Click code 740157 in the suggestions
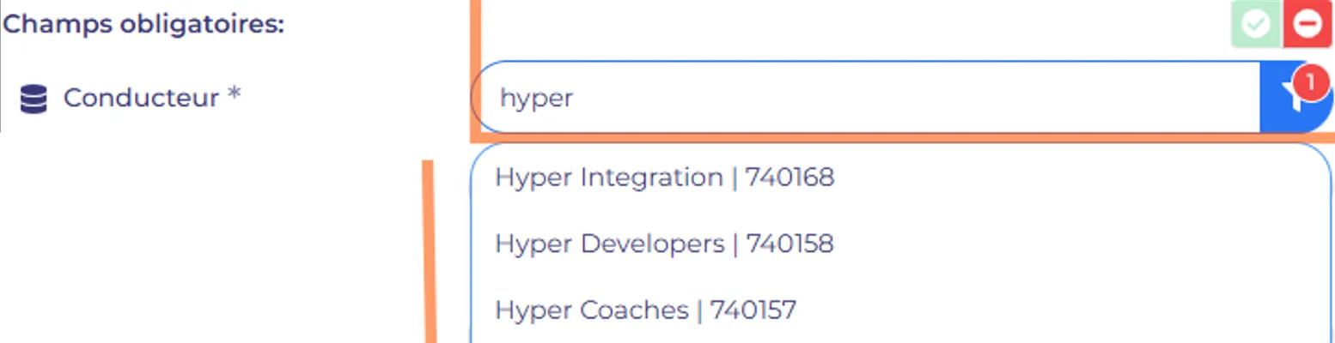This screenshot has height=343, width=1335. 754,310
